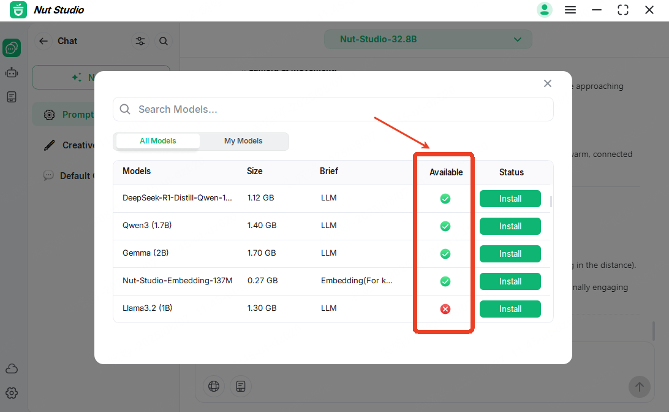Install the Gemma (2B) model
The image size is (669, 412).
[510, 254]
